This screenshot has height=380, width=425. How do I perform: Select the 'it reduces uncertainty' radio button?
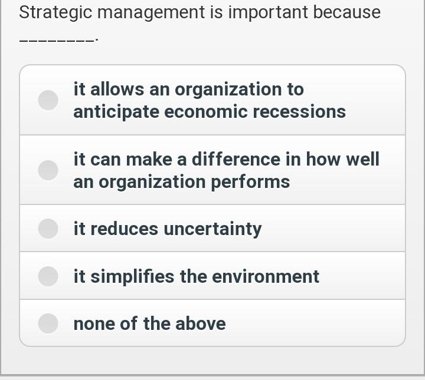pyautogui.click(x=48, y=229)
